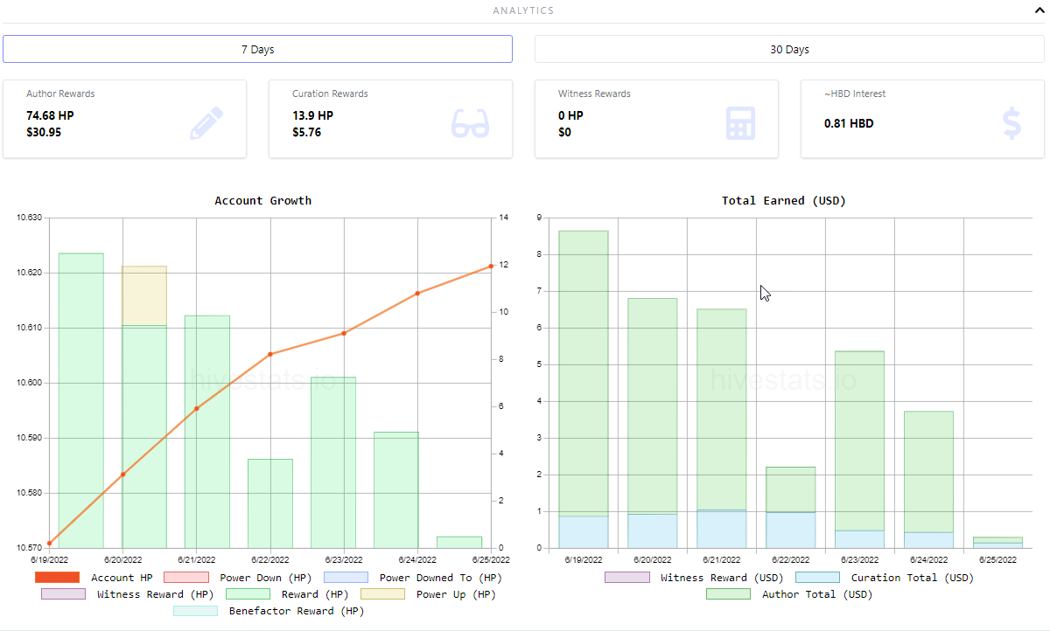
Task: Toggle Curation Total (USD) legend entry
Action: coord(885,578)
